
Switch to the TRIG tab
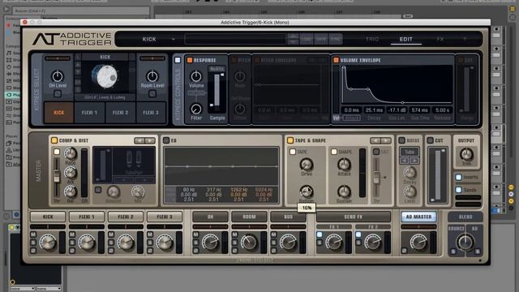pyautogui.click(x=372, y=39)
